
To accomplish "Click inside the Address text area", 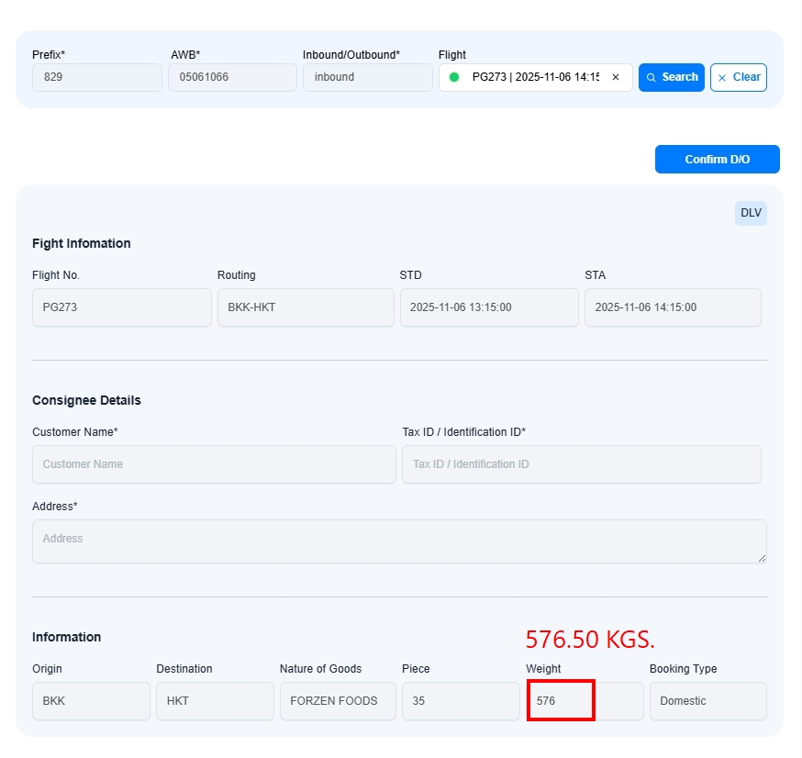I will tap(399, 541).
